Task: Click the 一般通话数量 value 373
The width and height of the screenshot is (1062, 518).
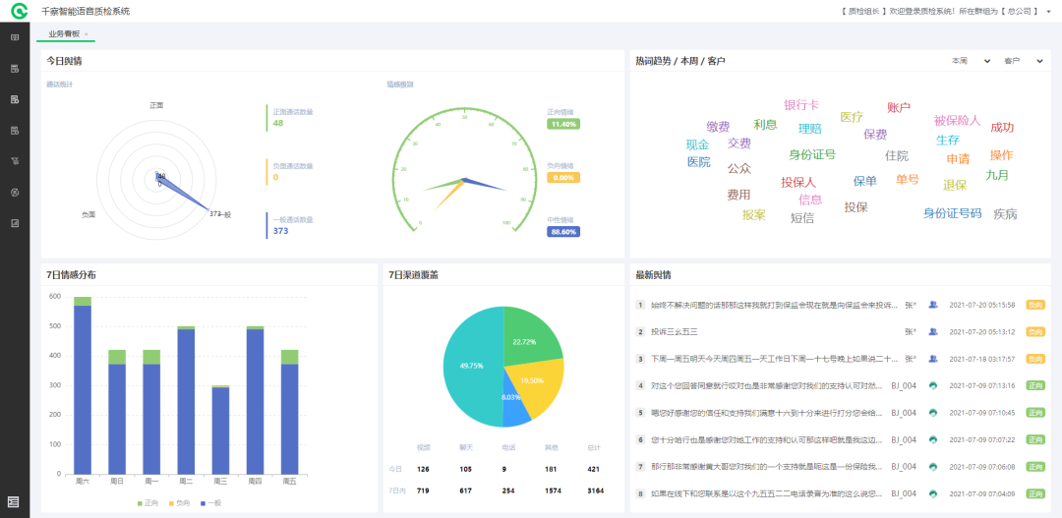Action: [x=281, y=231]
